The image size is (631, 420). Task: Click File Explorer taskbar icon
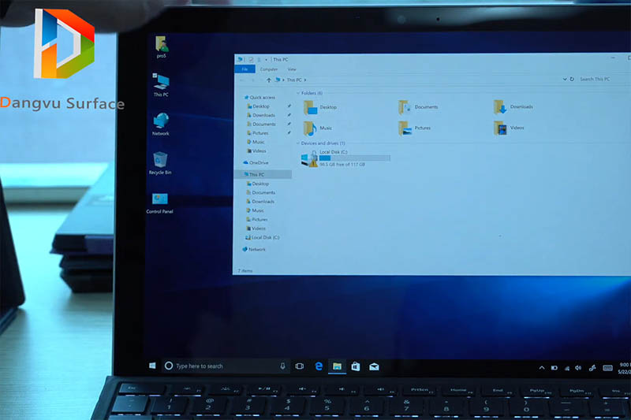337,366
